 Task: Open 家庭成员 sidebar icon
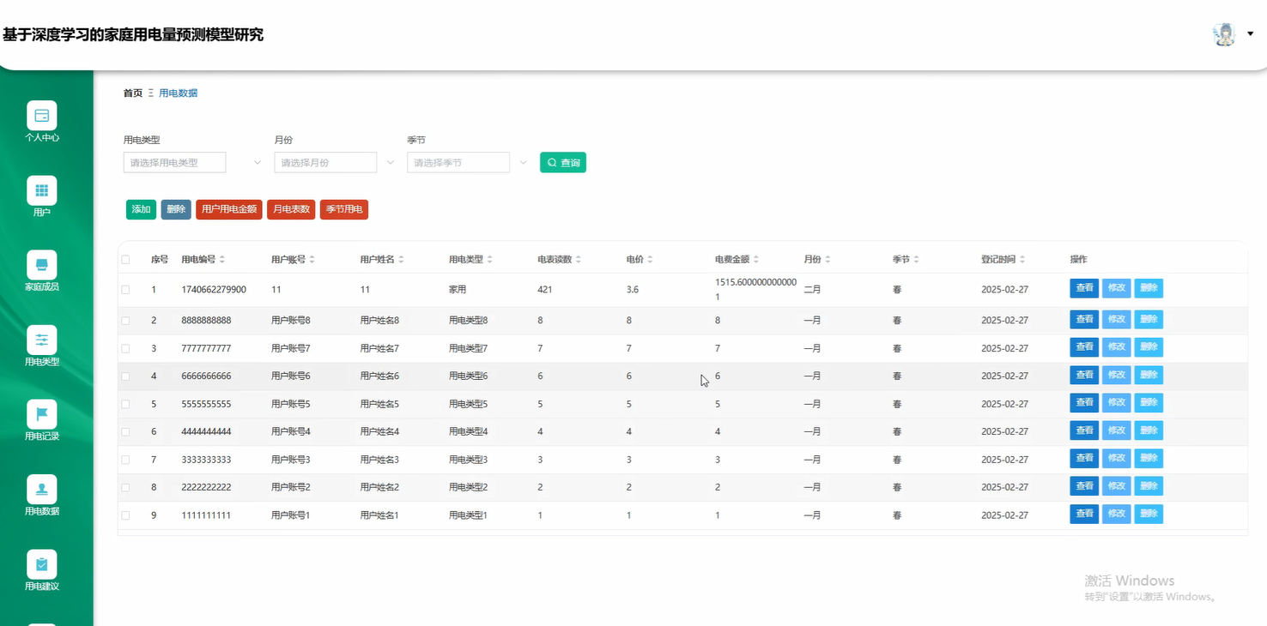pos(41,264)
